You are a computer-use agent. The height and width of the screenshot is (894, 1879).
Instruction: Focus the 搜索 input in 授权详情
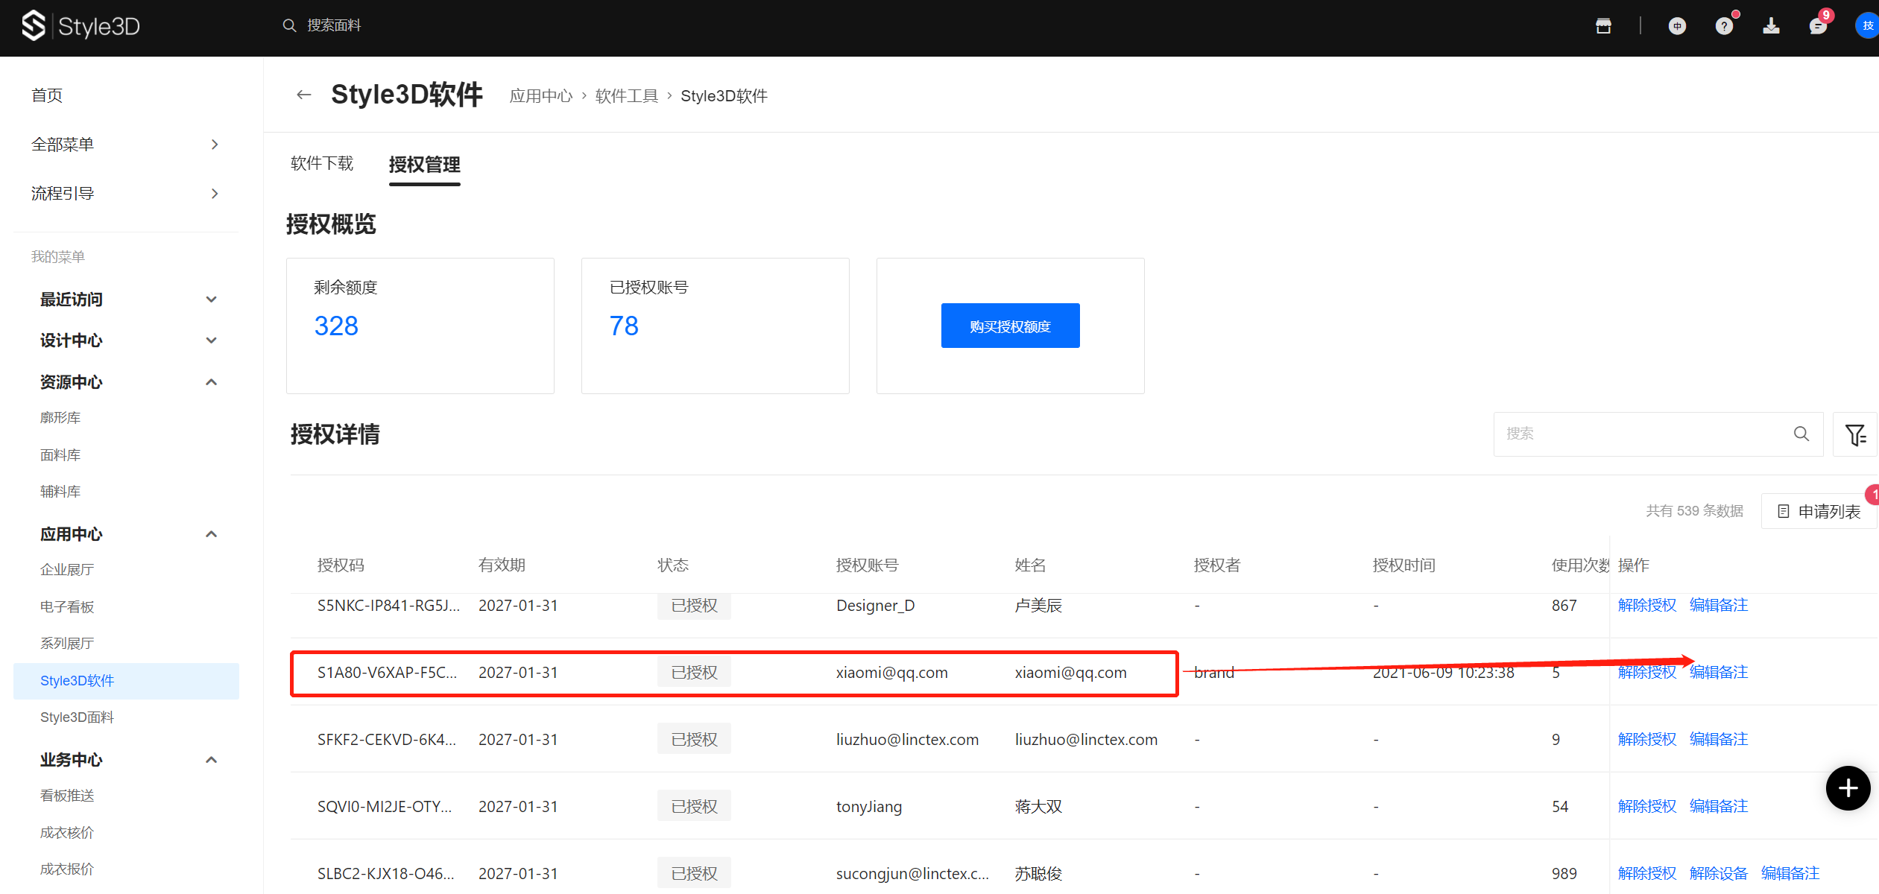coord(1640,434)
